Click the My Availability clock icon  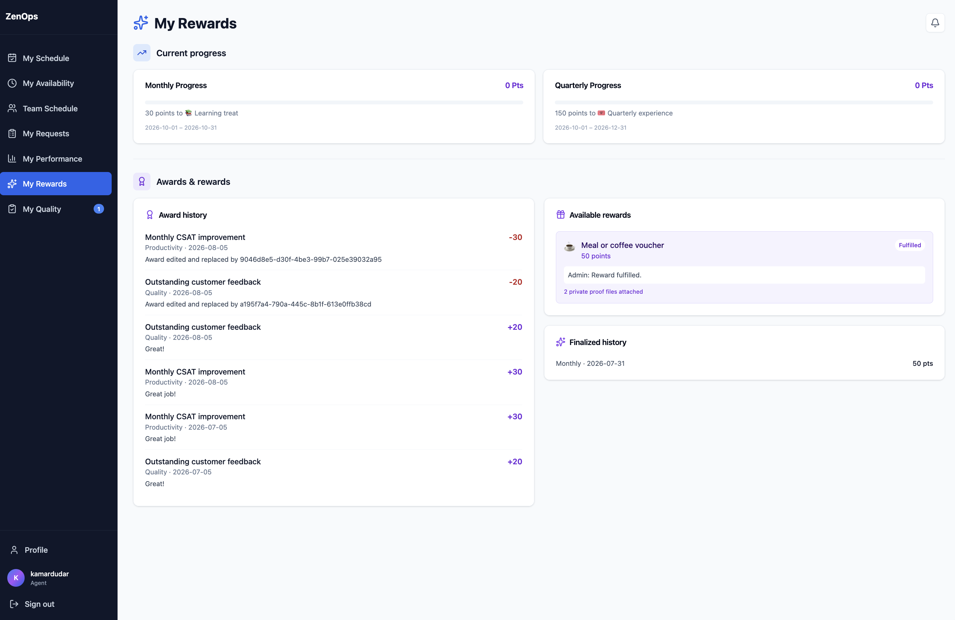tap(12, 83)
